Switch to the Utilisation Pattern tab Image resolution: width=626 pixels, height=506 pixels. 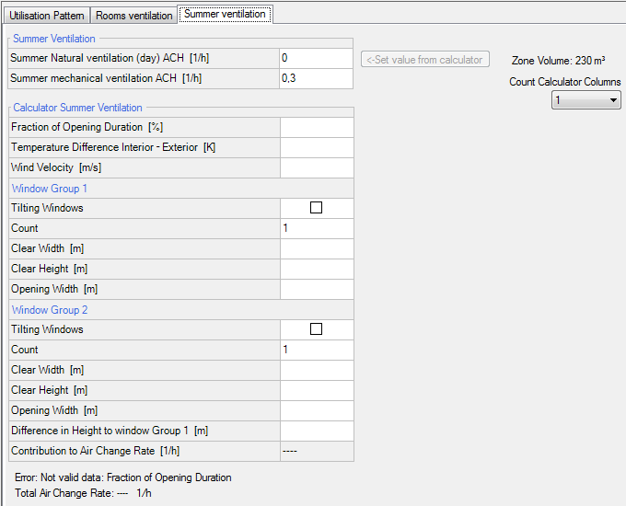47,16
